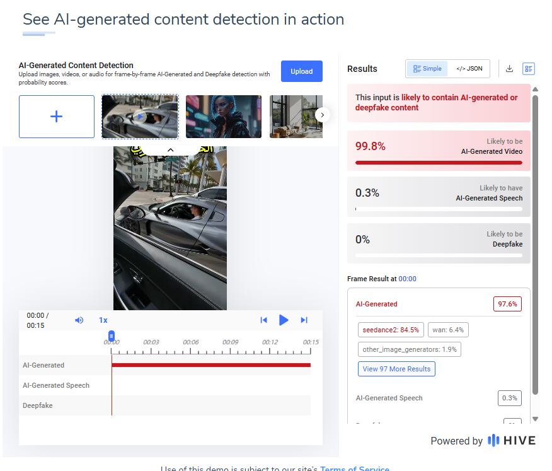Add a new file with the plus tile
The height and width of the screenshot is (471, 552).
57,117
